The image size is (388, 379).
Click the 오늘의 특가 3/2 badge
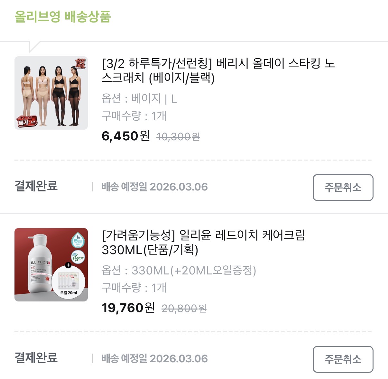(x=27, y=120)
